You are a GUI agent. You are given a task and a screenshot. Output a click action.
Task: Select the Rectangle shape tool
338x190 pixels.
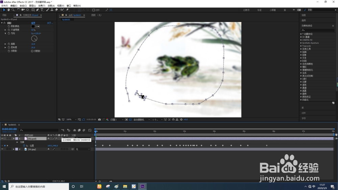[33, 10]
